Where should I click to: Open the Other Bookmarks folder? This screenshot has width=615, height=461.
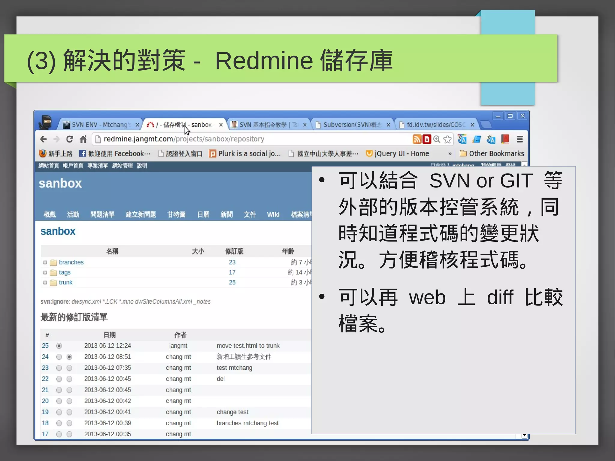pos(492,154)
